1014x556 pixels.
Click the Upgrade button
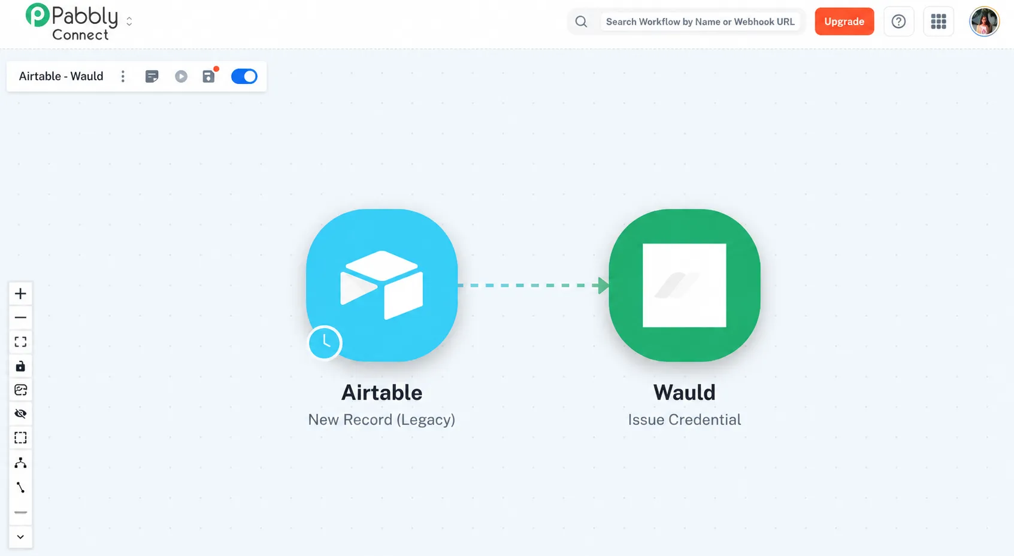click(844, 22)
